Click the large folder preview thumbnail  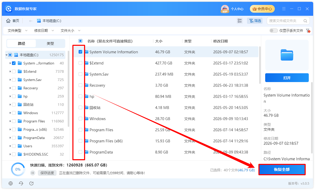coord(287,55)
